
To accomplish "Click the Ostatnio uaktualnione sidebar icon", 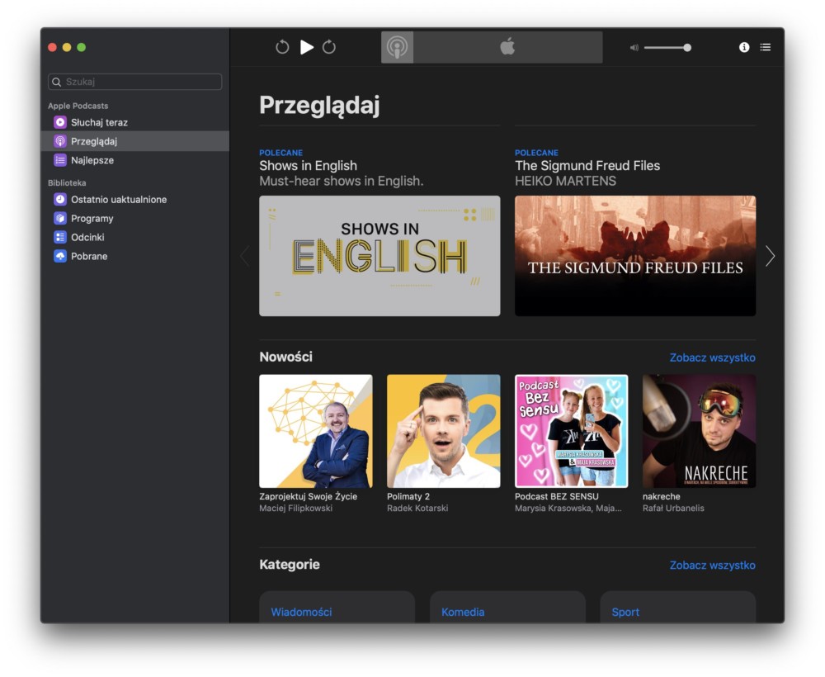I will [x=60, y=200].
